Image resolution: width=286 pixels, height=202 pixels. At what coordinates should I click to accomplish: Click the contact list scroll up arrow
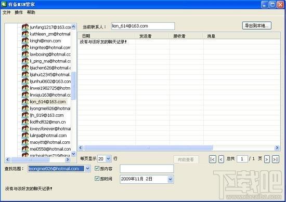(73, 27)
